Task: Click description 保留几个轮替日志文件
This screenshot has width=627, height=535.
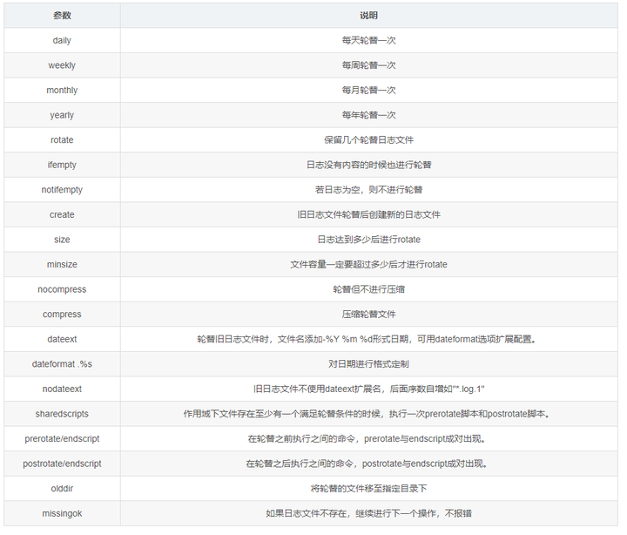Action: [x=368, y=140]
